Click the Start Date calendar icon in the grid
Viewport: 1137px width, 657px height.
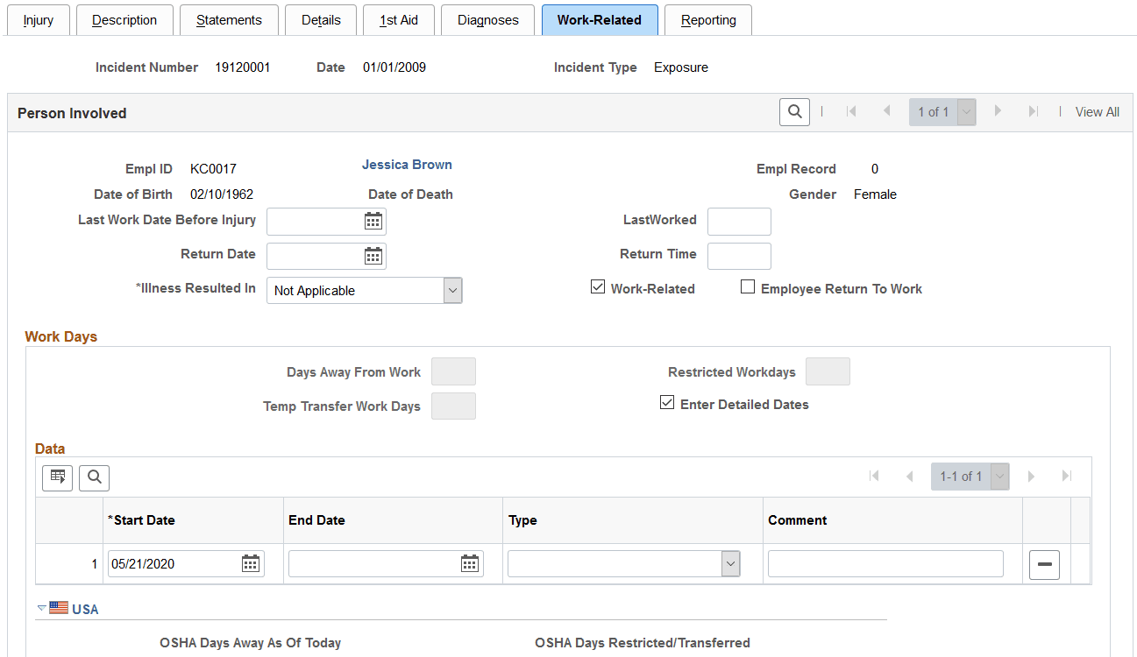[251, 563]
